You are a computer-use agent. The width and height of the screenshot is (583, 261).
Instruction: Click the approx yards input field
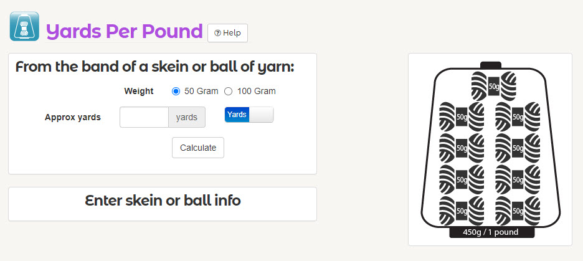[145, 117]
